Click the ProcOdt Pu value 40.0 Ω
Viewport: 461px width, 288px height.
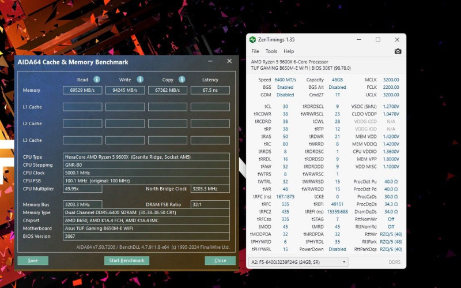click(x=391, y=181)
